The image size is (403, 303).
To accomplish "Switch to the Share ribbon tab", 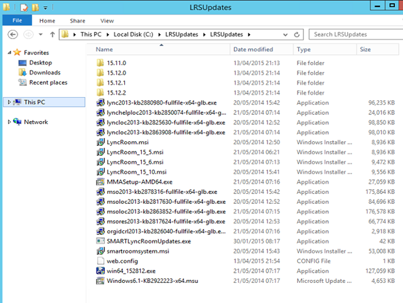I will coord(78,21).
